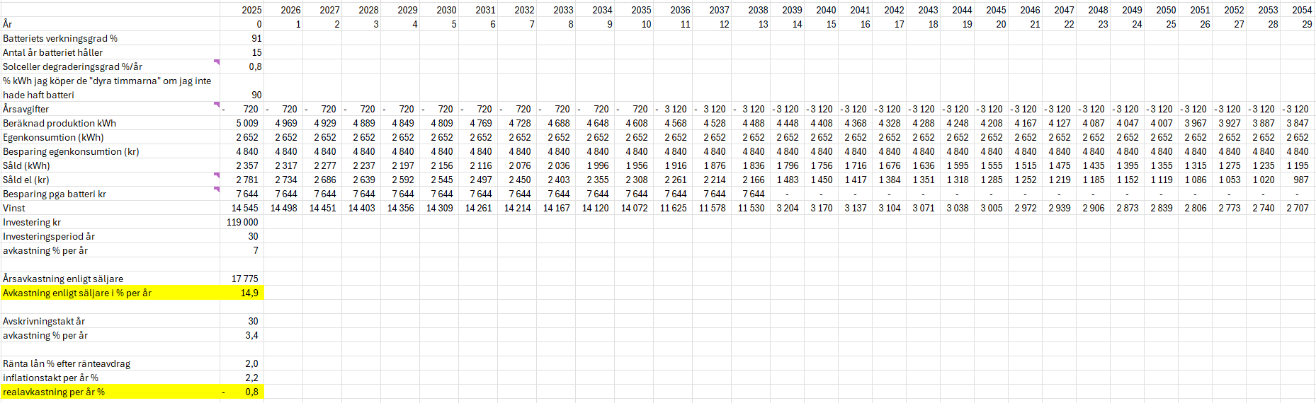Click the Årsavkastning enligt säljare value 17 775
1316x403 pixels.
pyautogui.click(x=244, y=279)
